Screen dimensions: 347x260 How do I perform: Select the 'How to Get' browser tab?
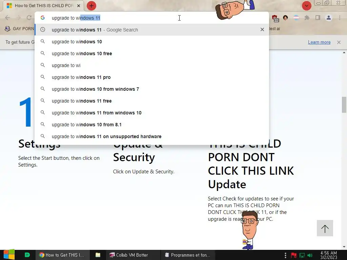click(x=43, y=6)
